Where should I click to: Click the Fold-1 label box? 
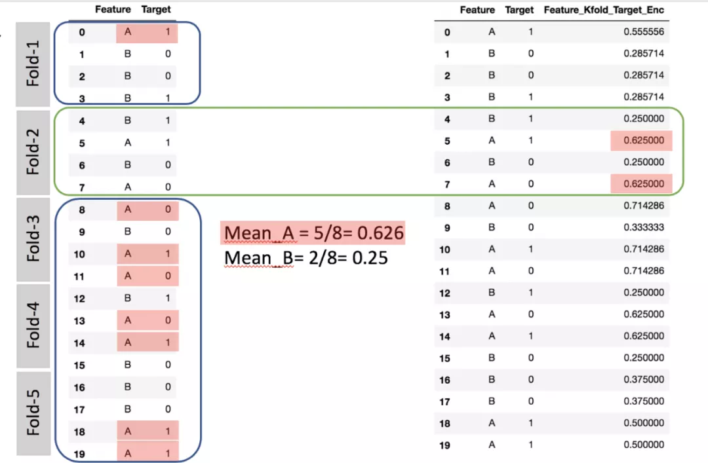pyautogui.click(x=33, y=64)
